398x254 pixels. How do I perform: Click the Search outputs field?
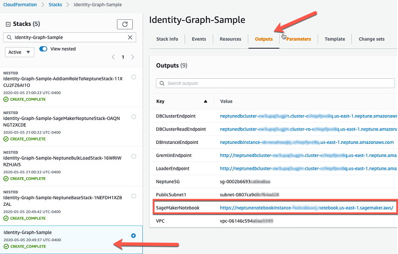point(275,83)
